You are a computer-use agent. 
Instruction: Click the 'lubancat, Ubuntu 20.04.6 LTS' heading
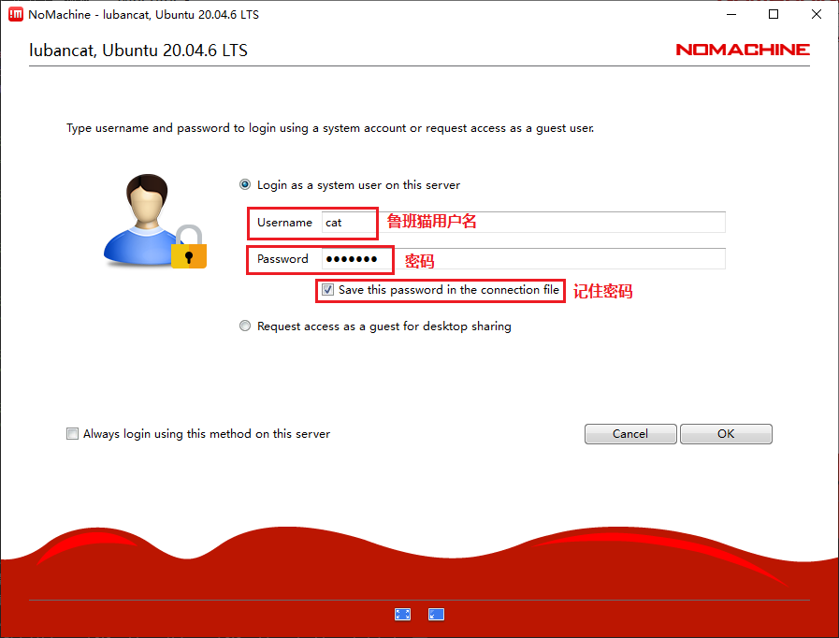tap(138, 50)
